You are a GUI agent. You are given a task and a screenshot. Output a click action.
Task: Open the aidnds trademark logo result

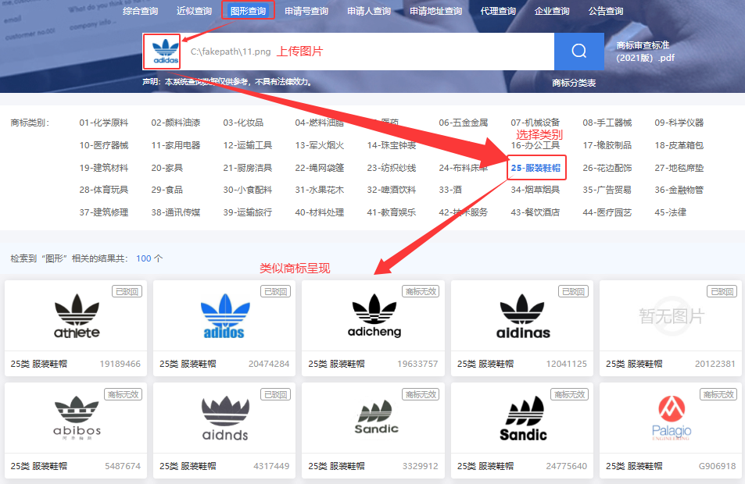[x=225, y=418]
